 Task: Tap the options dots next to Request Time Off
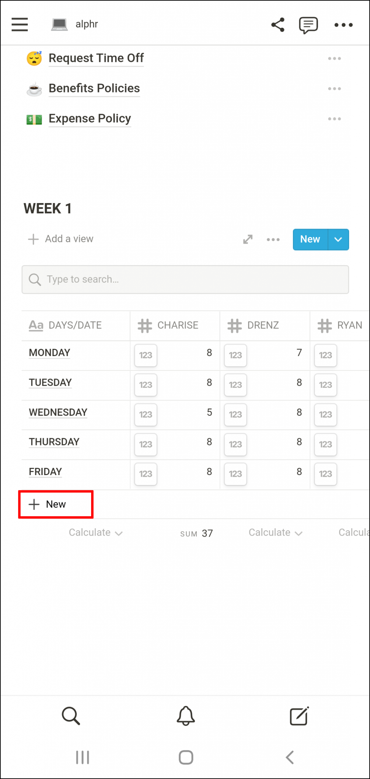coord(334,58)
